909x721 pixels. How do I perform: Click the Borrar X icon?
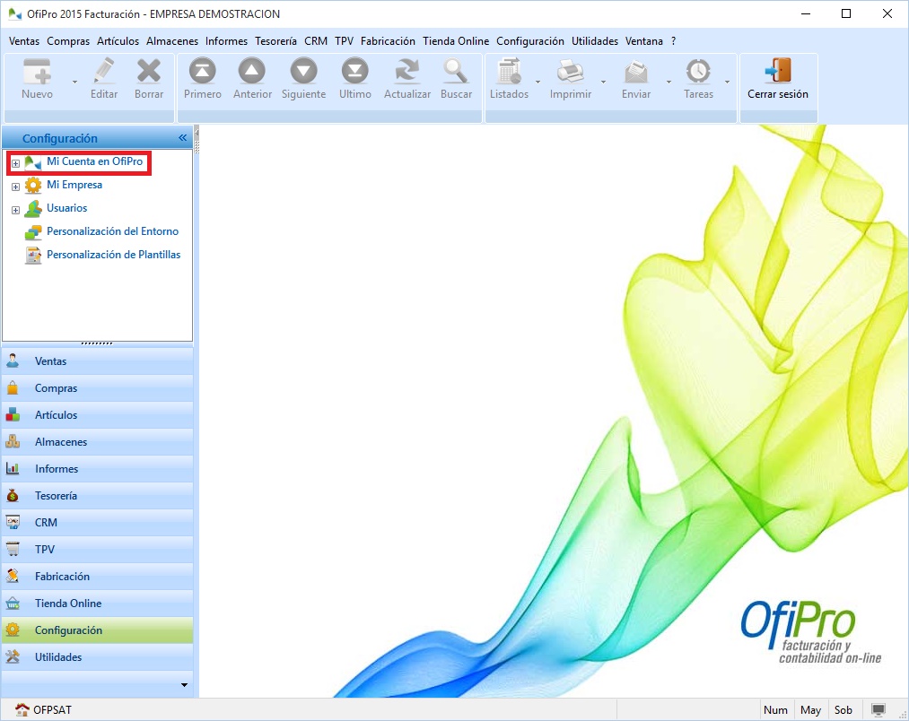click(x=149, y=72)
